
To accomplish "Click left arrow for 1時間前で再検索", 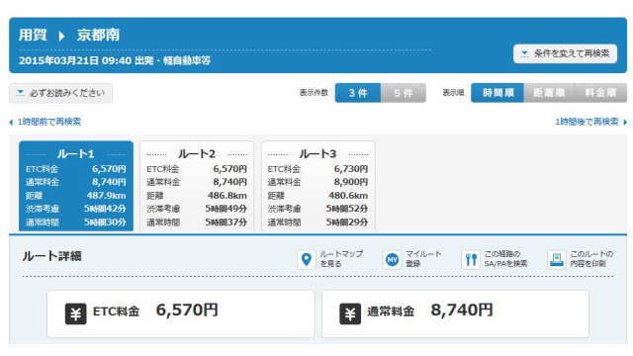I will [x=11, y=123].
